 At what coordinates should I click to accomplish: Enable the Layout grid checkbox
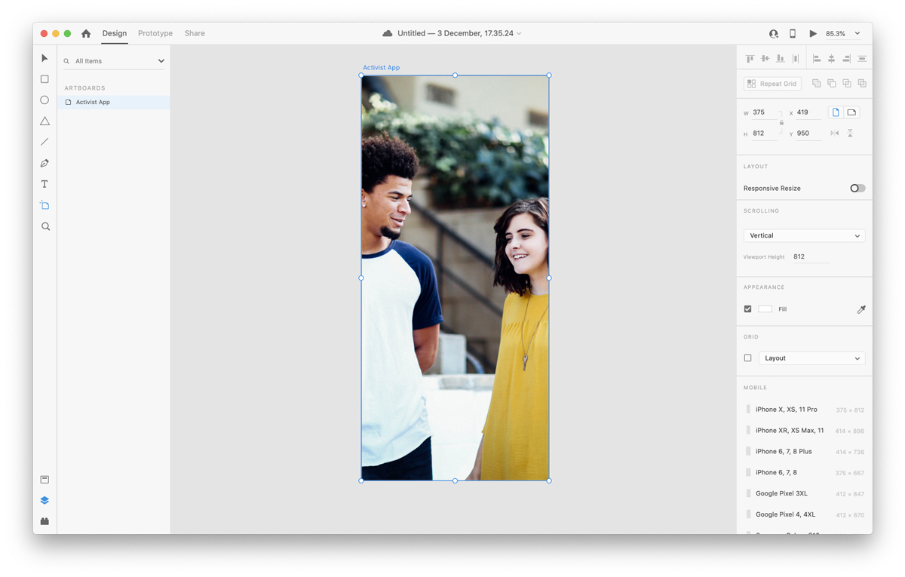point(747,358)
